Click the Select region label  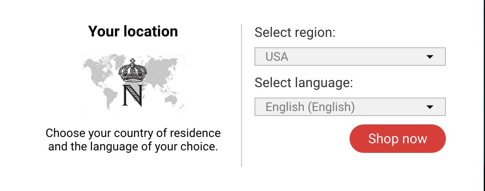tap(295, 32)
